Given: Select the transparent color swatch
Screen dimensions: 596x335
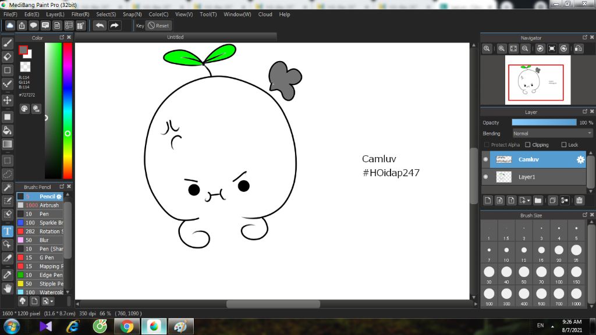Looking at the screenshot, I should pos(25,67).
